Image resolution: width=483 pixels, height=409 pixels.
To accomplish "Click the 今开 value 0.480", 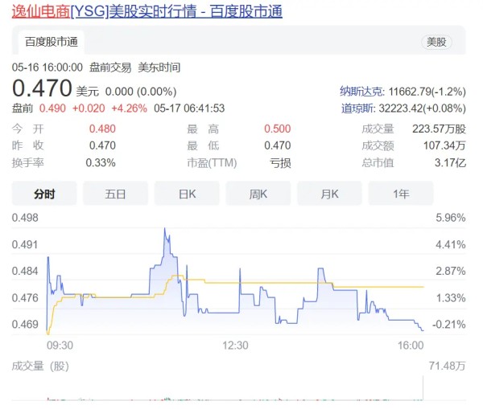I will pyautogui.click(x=102, y=129).
